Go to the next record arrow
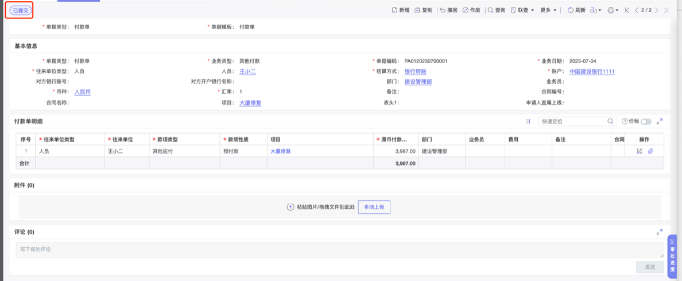The height and width of the screenshot is (281, 682). [656, 10]
